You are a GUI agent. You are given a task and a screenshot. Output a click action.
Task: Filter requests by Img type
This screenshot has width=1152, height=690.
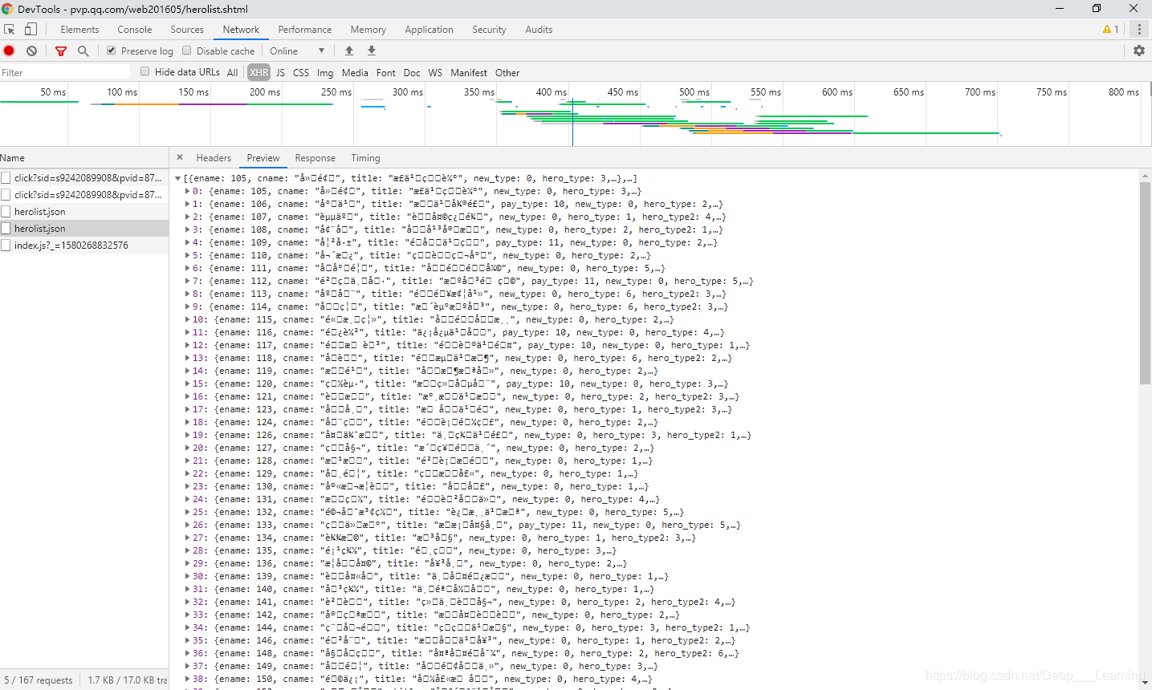point(325,72)
